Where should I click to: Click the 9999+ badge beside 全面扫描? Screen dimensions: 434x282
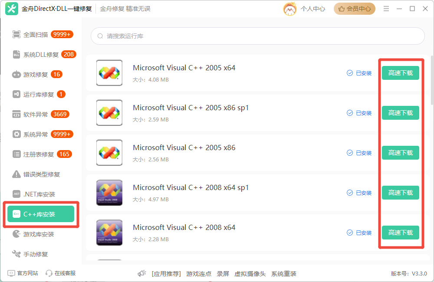click(62, 34)
